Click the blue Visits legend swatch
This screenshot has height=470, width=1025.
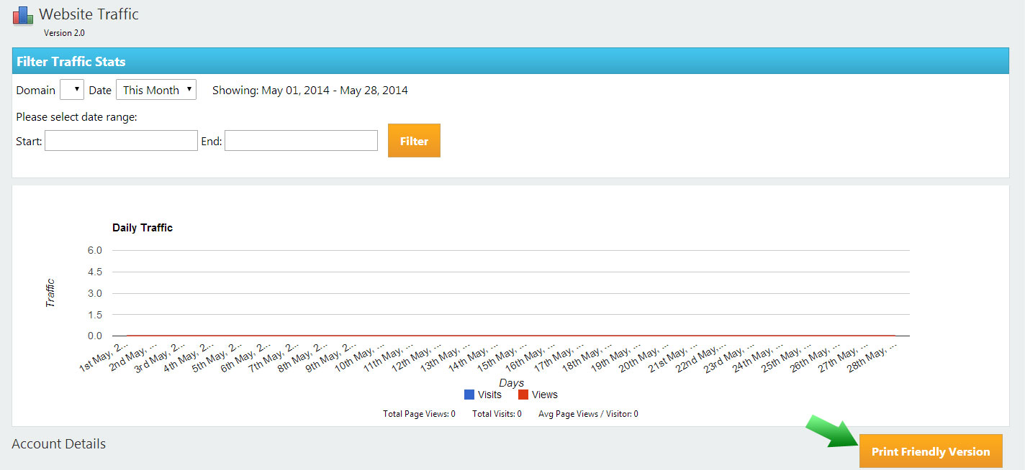click(x=469, y=395)
